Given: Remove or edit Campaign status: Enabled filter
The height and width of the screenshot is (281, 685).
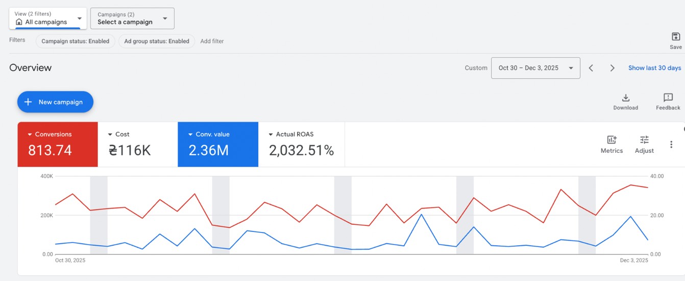Looking at the screenshot, I should click(x=75, y=41).
